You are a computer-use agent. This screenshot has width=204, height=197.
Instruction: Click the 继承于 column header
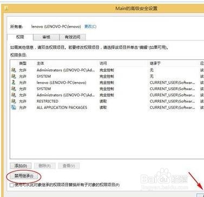tap(155, 63)
